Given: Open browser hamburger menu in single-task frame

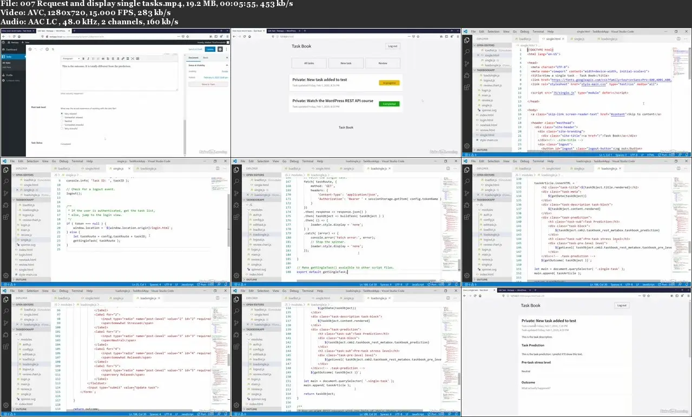Looking at the screenshot, I should pyautogui.click(x=689, y=295).
